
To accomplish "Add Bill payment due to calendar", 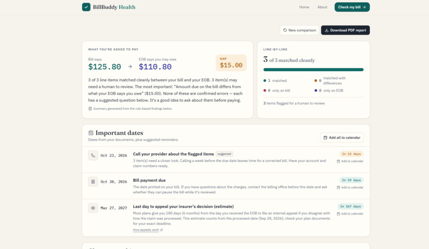I will 350,187.
